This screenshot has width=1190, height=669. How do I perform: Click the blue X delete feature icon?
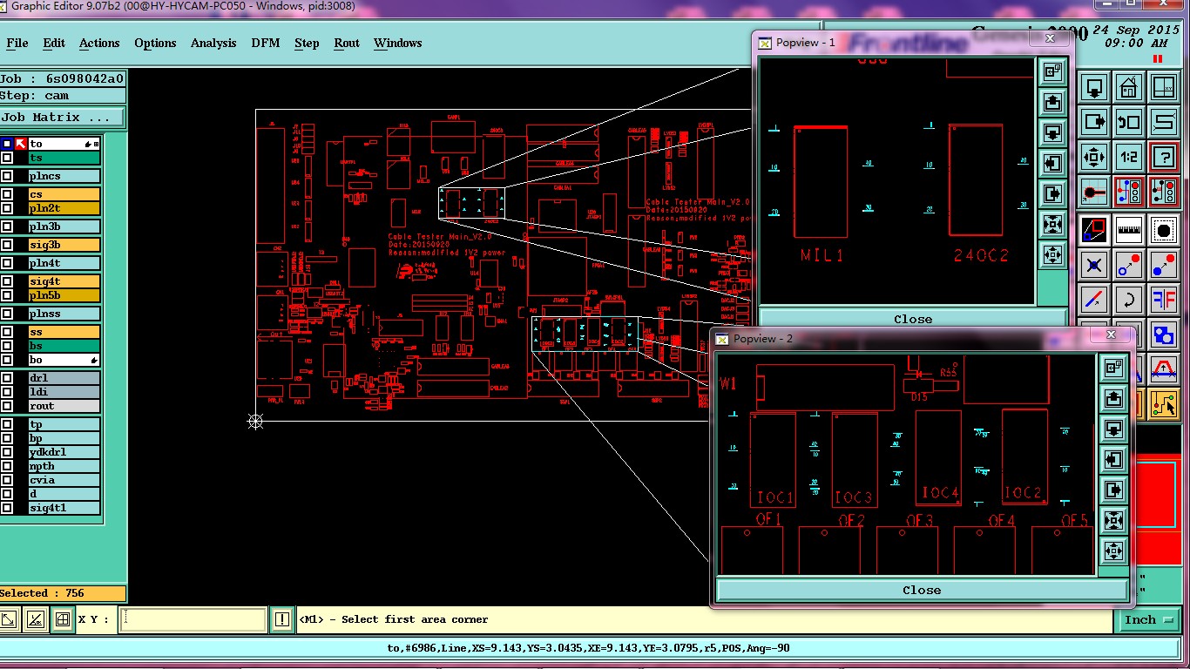1094,265
